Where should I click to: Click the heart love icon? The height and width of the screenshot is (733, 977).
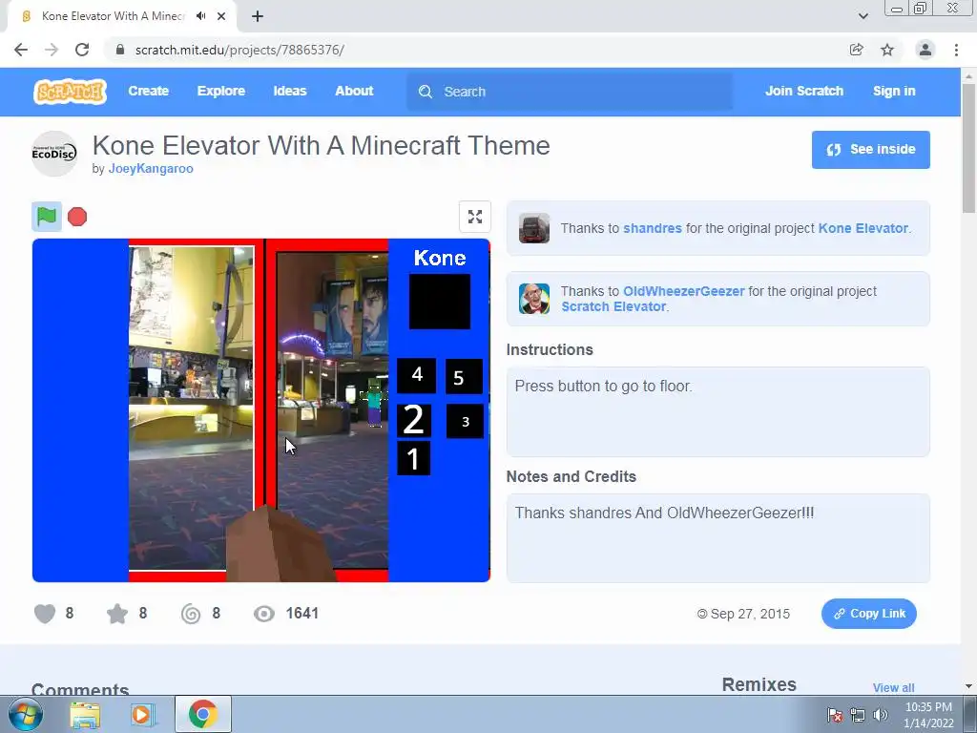point(45,614)
